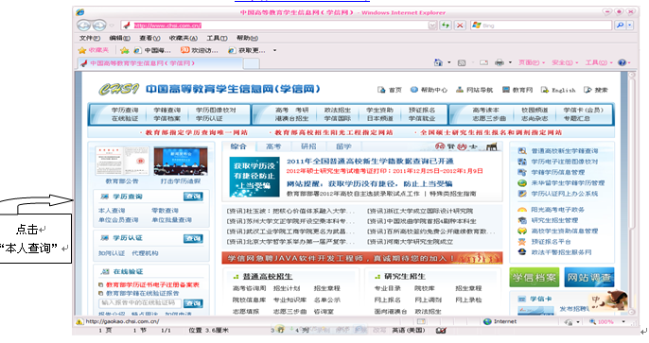Open 普通高校新生学籍查询 in right sidebar
This screenshot has width=649, height=343.
(x=565, y=151)
